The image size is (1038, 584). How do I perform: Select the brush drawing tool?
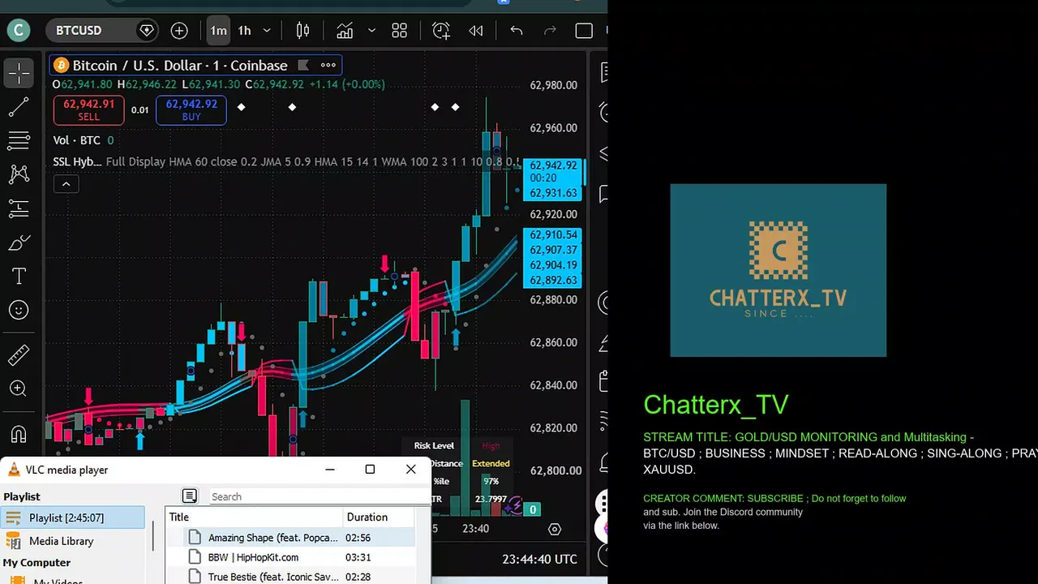(19, 243)
